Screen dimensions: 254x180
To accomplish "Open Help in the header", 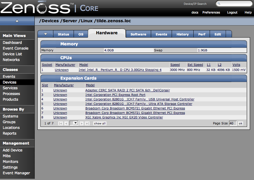I will click(248, 12).
